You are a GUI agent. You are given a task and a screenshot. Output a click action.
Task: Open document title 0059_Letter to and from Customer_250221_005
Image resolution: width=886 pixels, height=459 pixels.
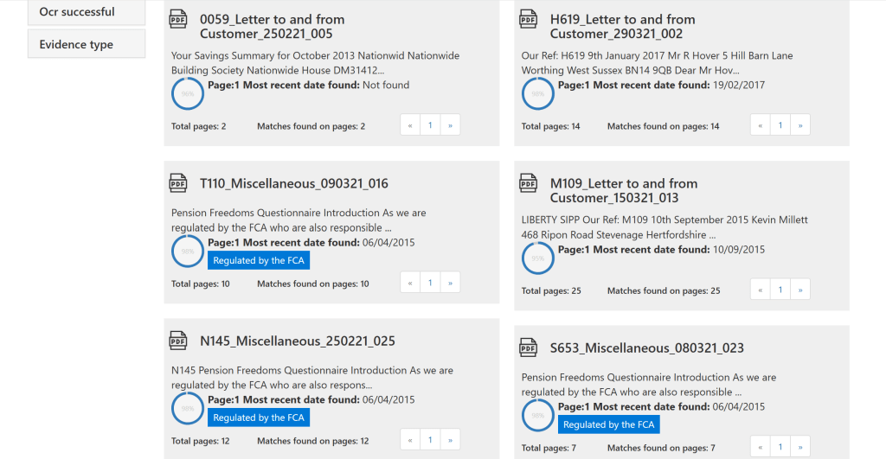click(272, 27)
